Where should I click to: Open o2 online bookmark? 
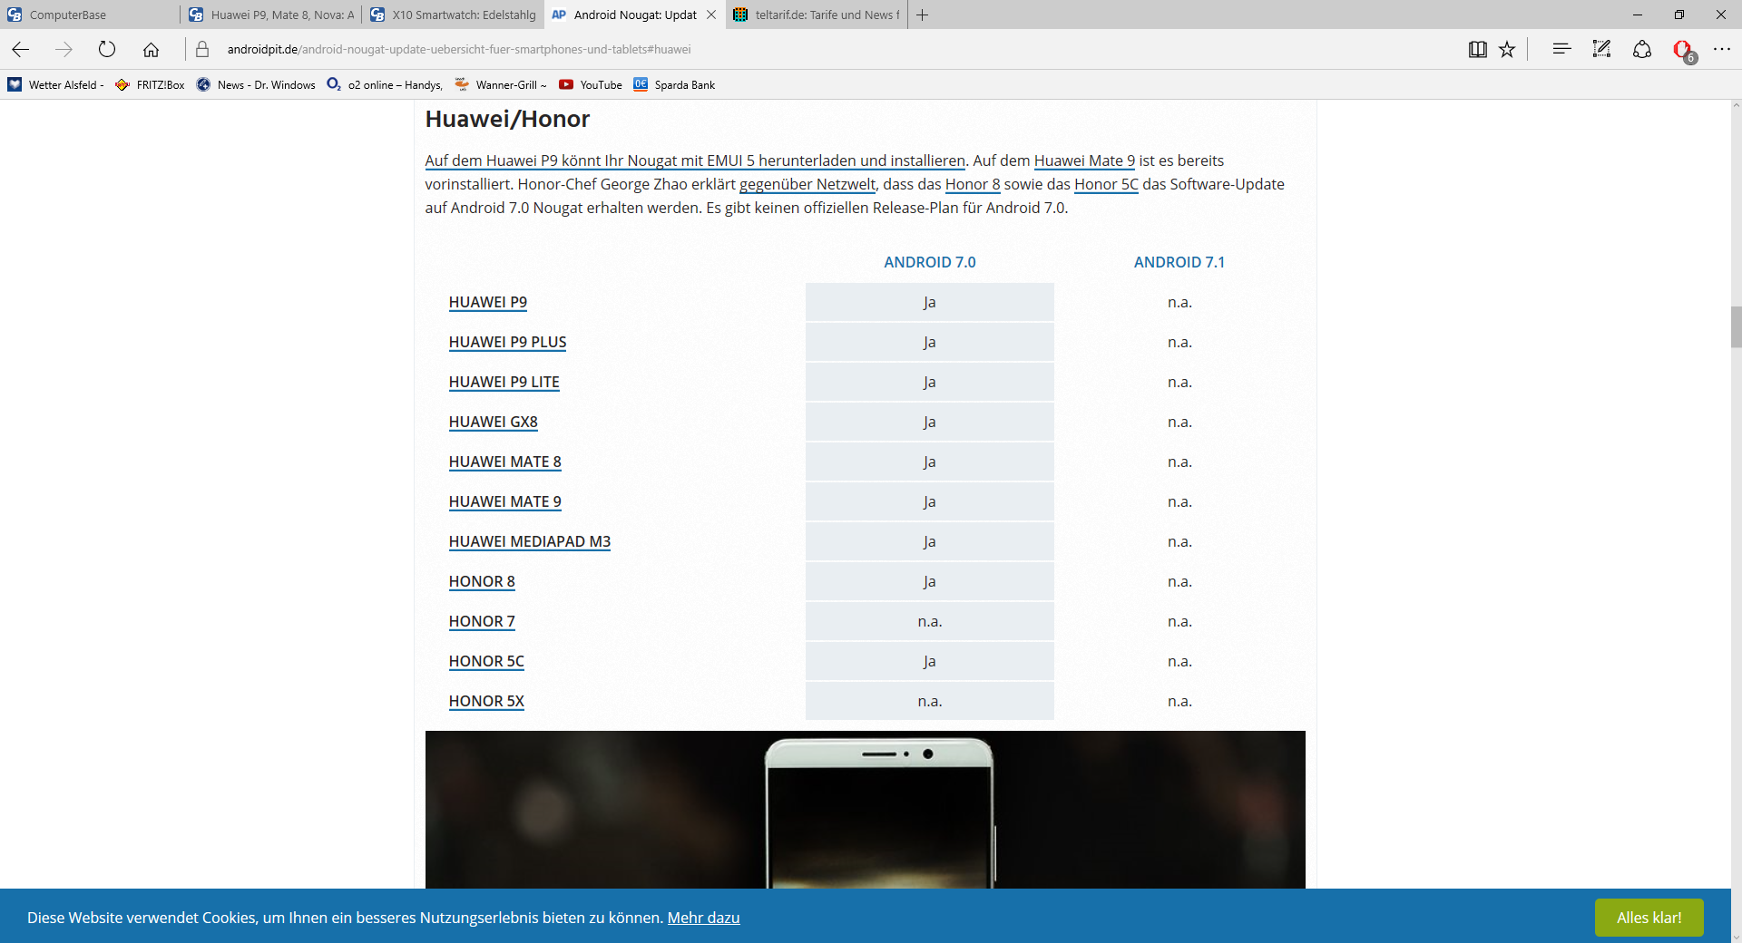(385, 85)
